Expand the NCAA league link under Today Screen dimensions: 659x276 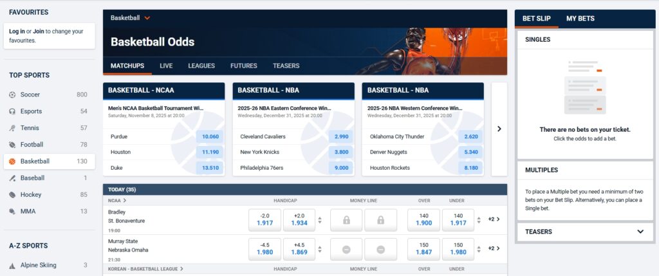(x=117, y=200)
